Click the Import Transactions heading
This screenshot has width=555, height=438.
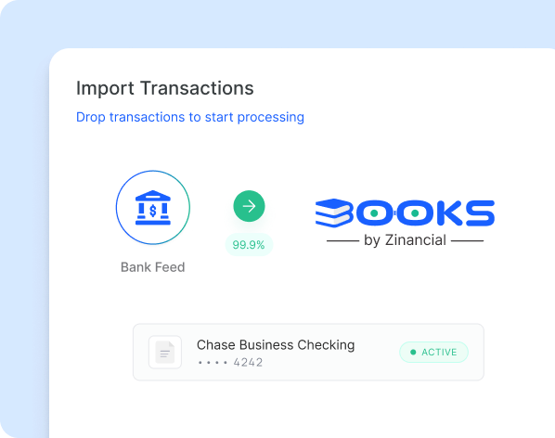[165, 88]
